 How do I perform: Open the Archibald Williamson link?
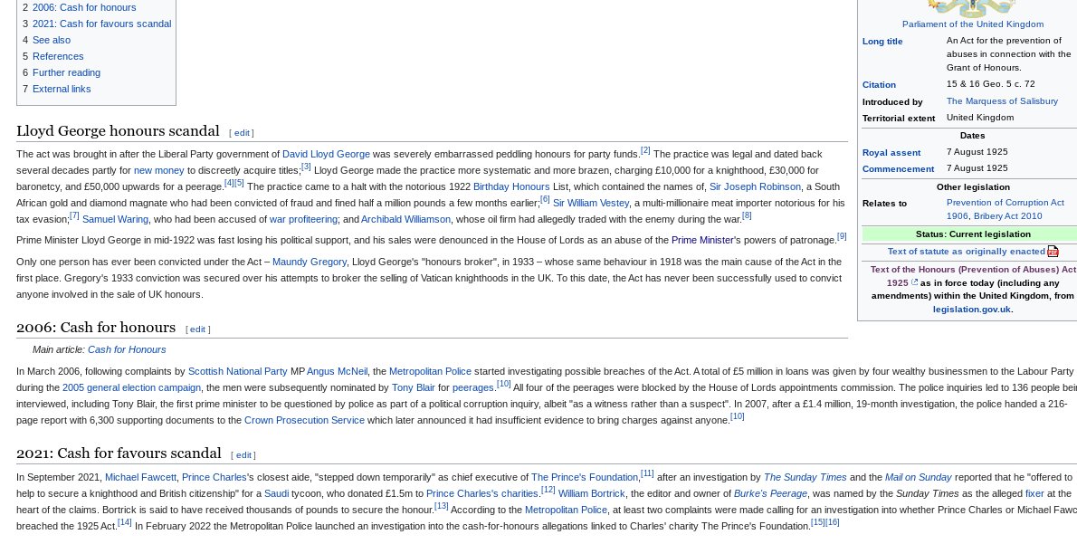point(406,220)
